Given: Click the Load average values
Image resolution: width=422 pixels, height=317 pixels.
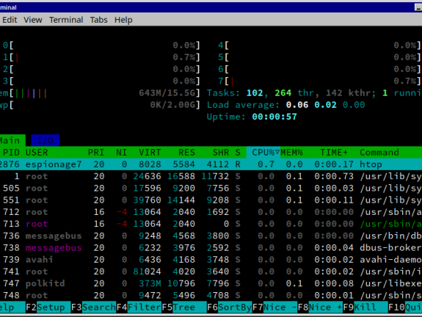Looking at the screenshot, I should pyautogui.click(x=325, y=105).
